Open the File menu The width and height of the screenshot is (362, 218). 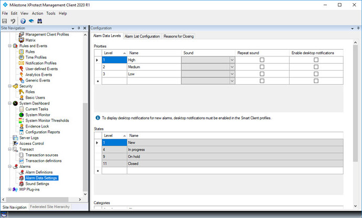pyautogui.click(x=5, y=14)
